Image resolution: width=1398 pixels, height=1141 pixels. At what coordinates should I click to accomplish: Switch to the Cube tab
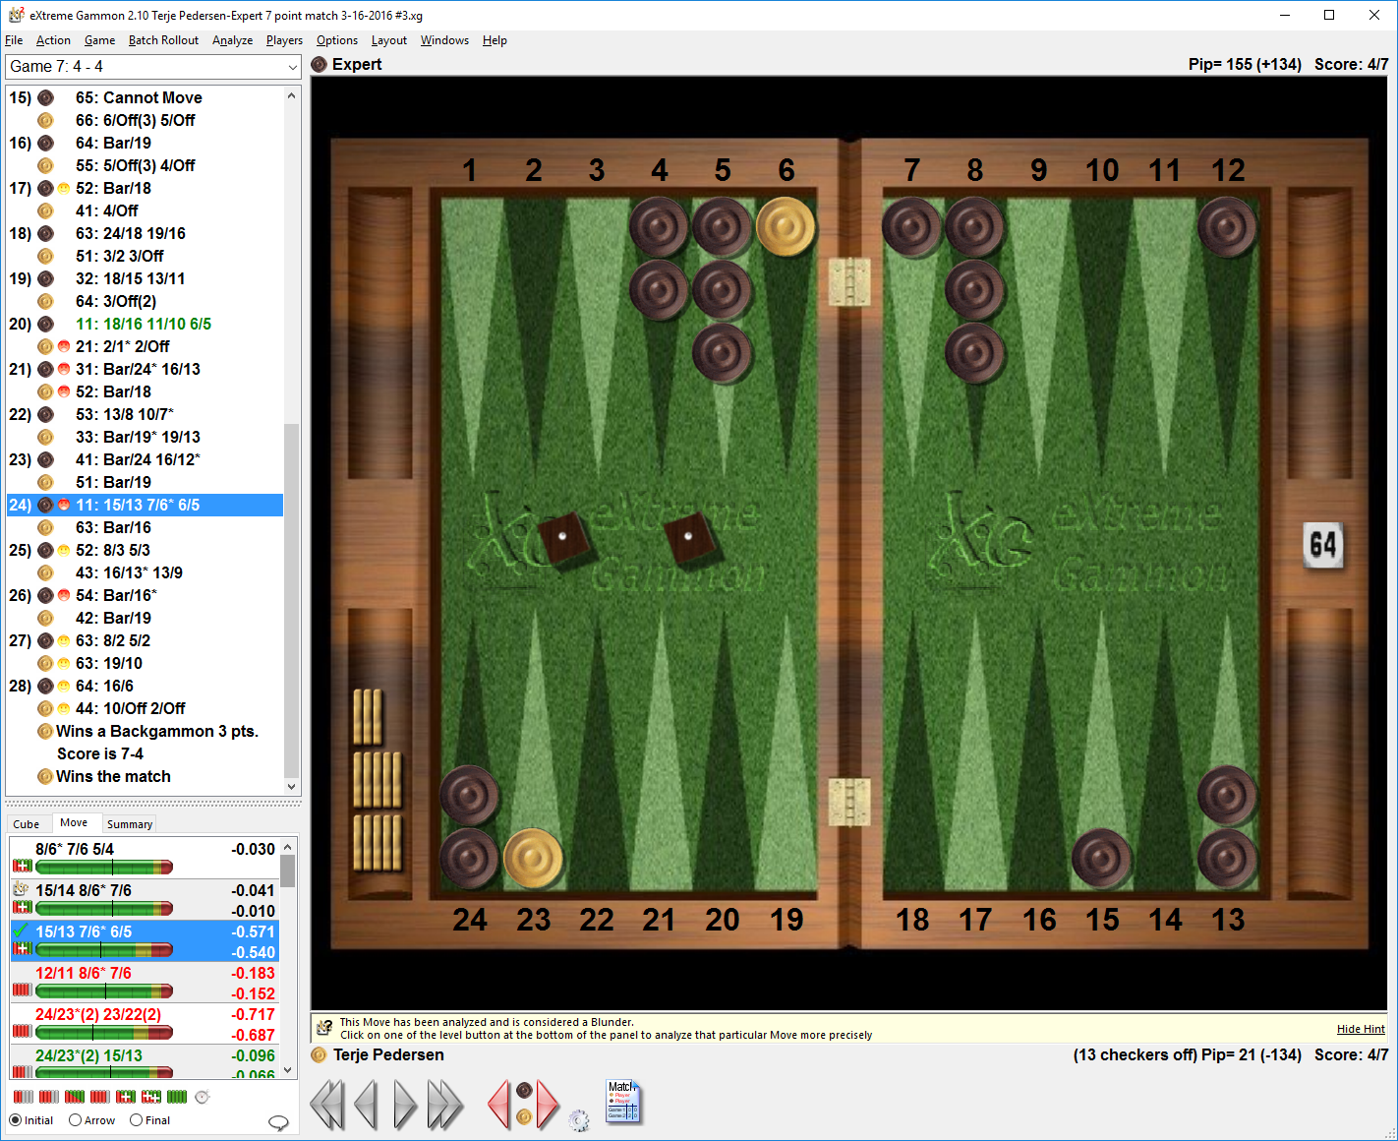[x=27, y=824]
